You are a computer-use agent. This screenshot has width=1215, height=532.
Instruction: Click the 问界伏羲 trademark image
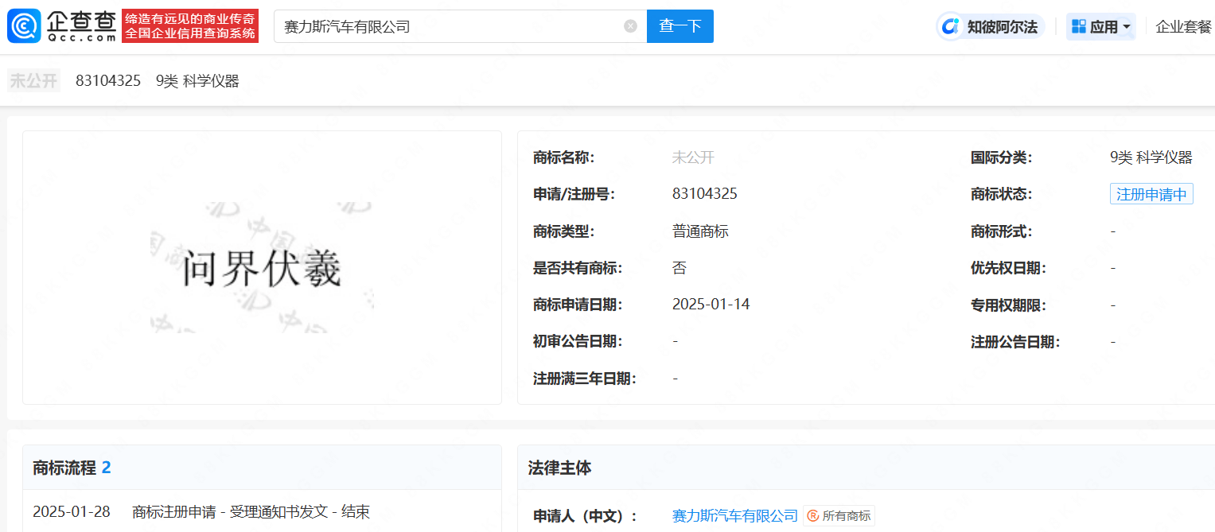click(x=262, y=267)
